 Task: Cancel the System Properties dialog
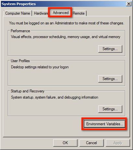(x=91, y=143)
